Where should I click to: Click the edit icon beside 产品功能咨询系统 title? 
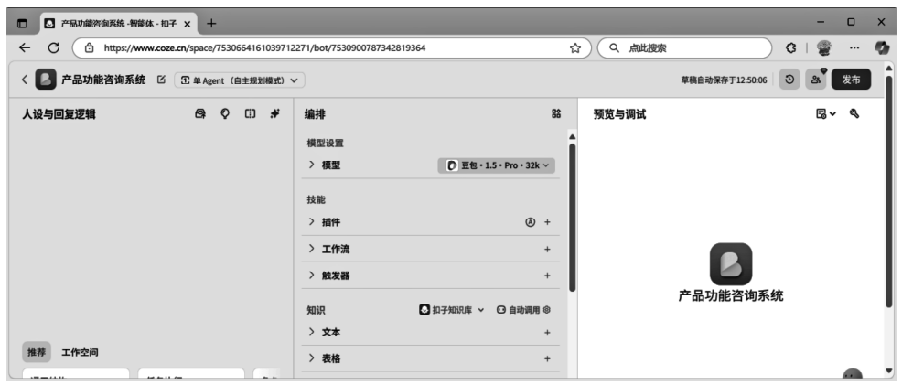point(161,80)
